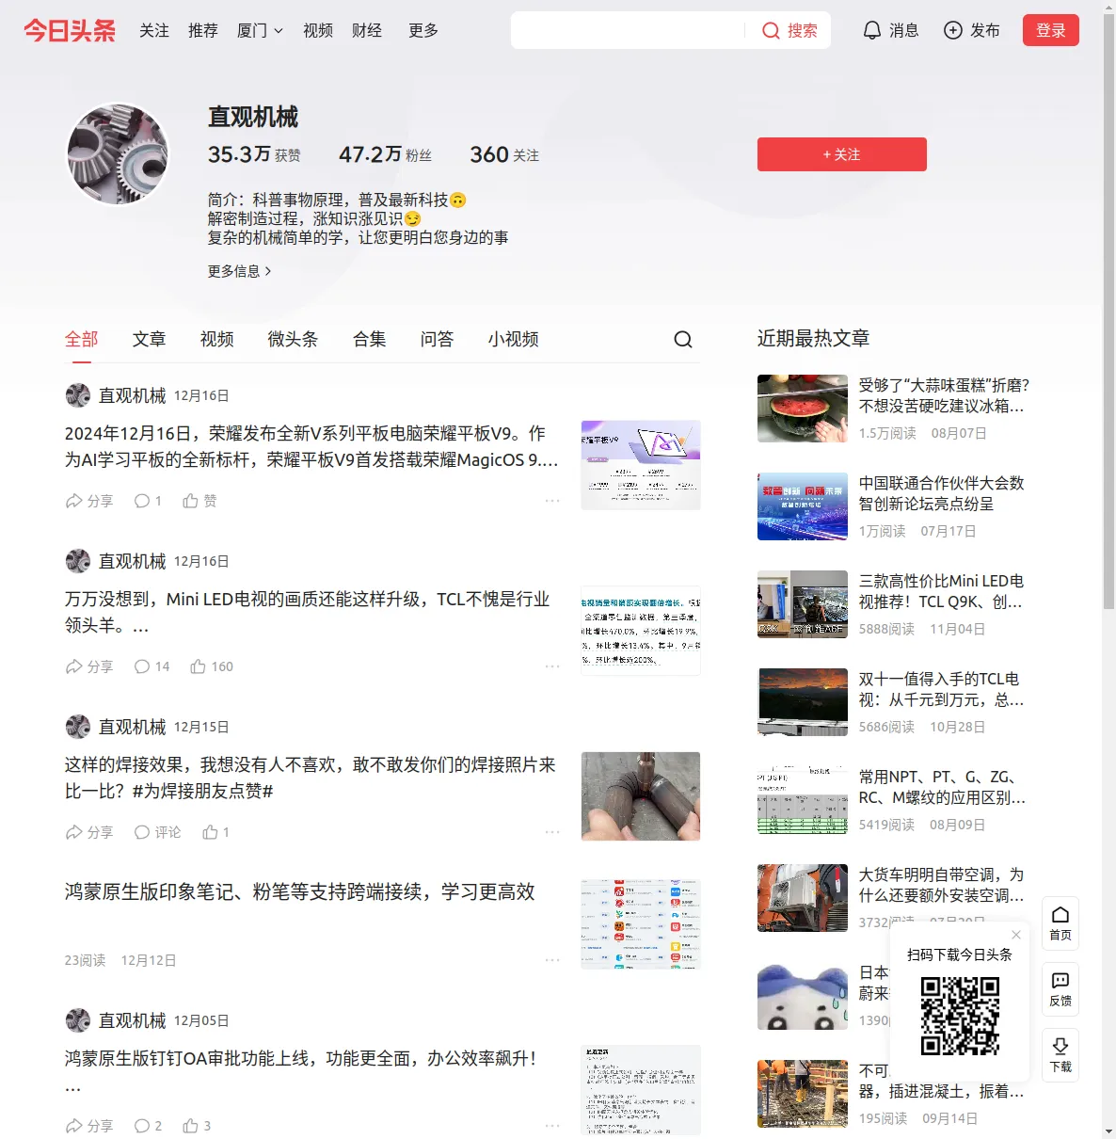
Task: Open the 常用NPT、PT、G螺纹 article
Action: pos(942,787)
